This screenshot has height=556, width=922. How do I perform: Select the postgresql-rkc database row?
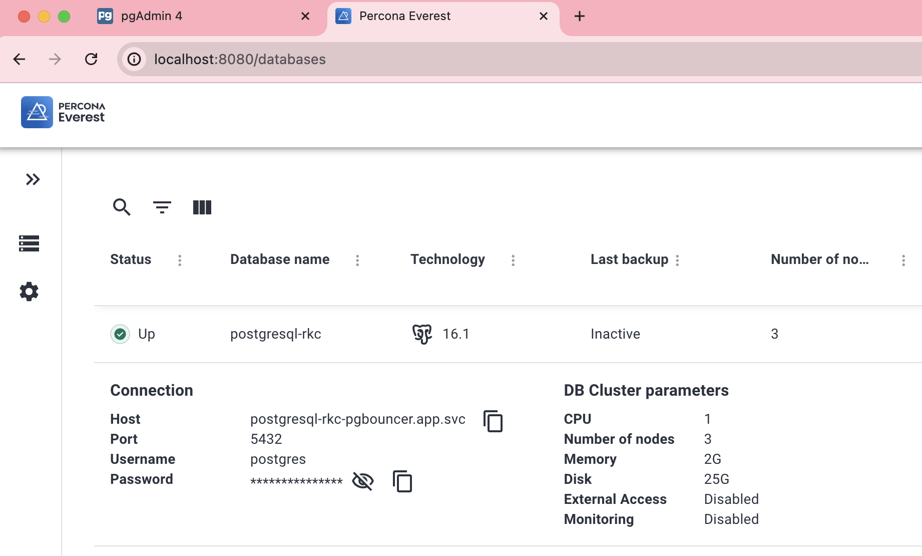tap(276, 334)
